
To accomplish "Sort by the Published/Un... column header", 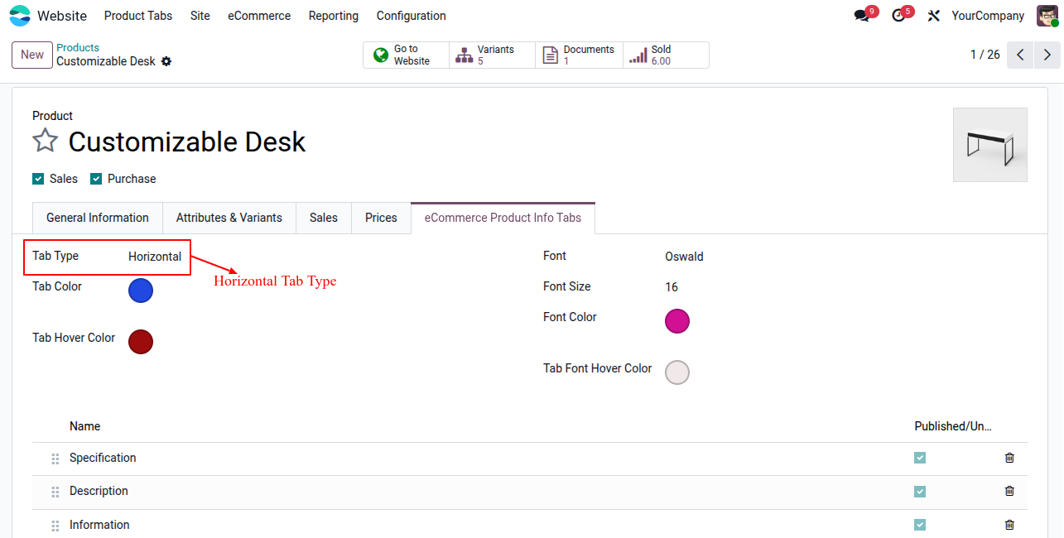I will (953, 426).
